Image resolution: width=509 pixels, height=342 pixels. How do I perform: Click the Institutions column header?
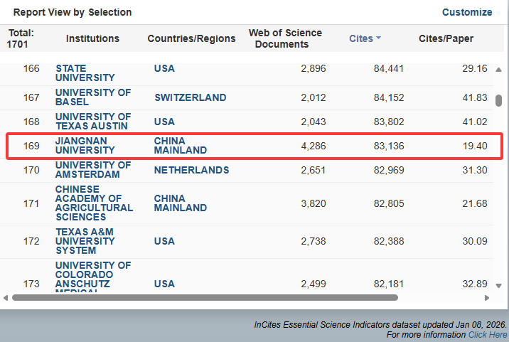coord(92,38)
